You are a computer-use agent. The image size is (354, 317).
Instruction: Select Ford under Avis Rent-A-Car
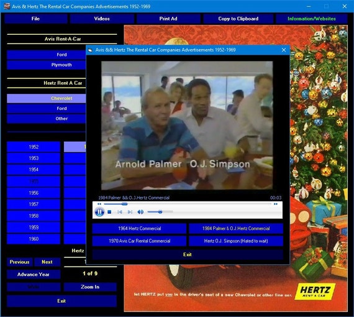[47, 55]
